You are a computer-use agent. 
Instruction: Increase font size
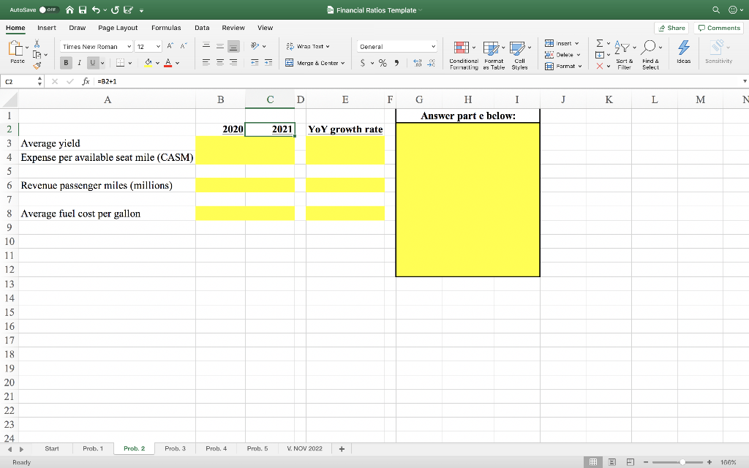click(x=170, y=46)
